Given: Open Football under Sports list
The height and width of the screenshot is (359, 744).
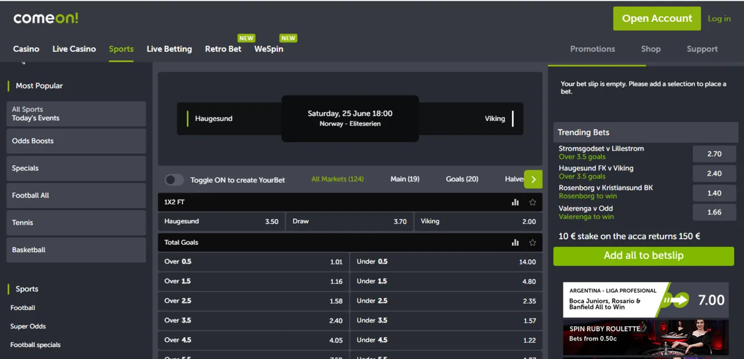Looking at the screenshot, I should 22,308.
